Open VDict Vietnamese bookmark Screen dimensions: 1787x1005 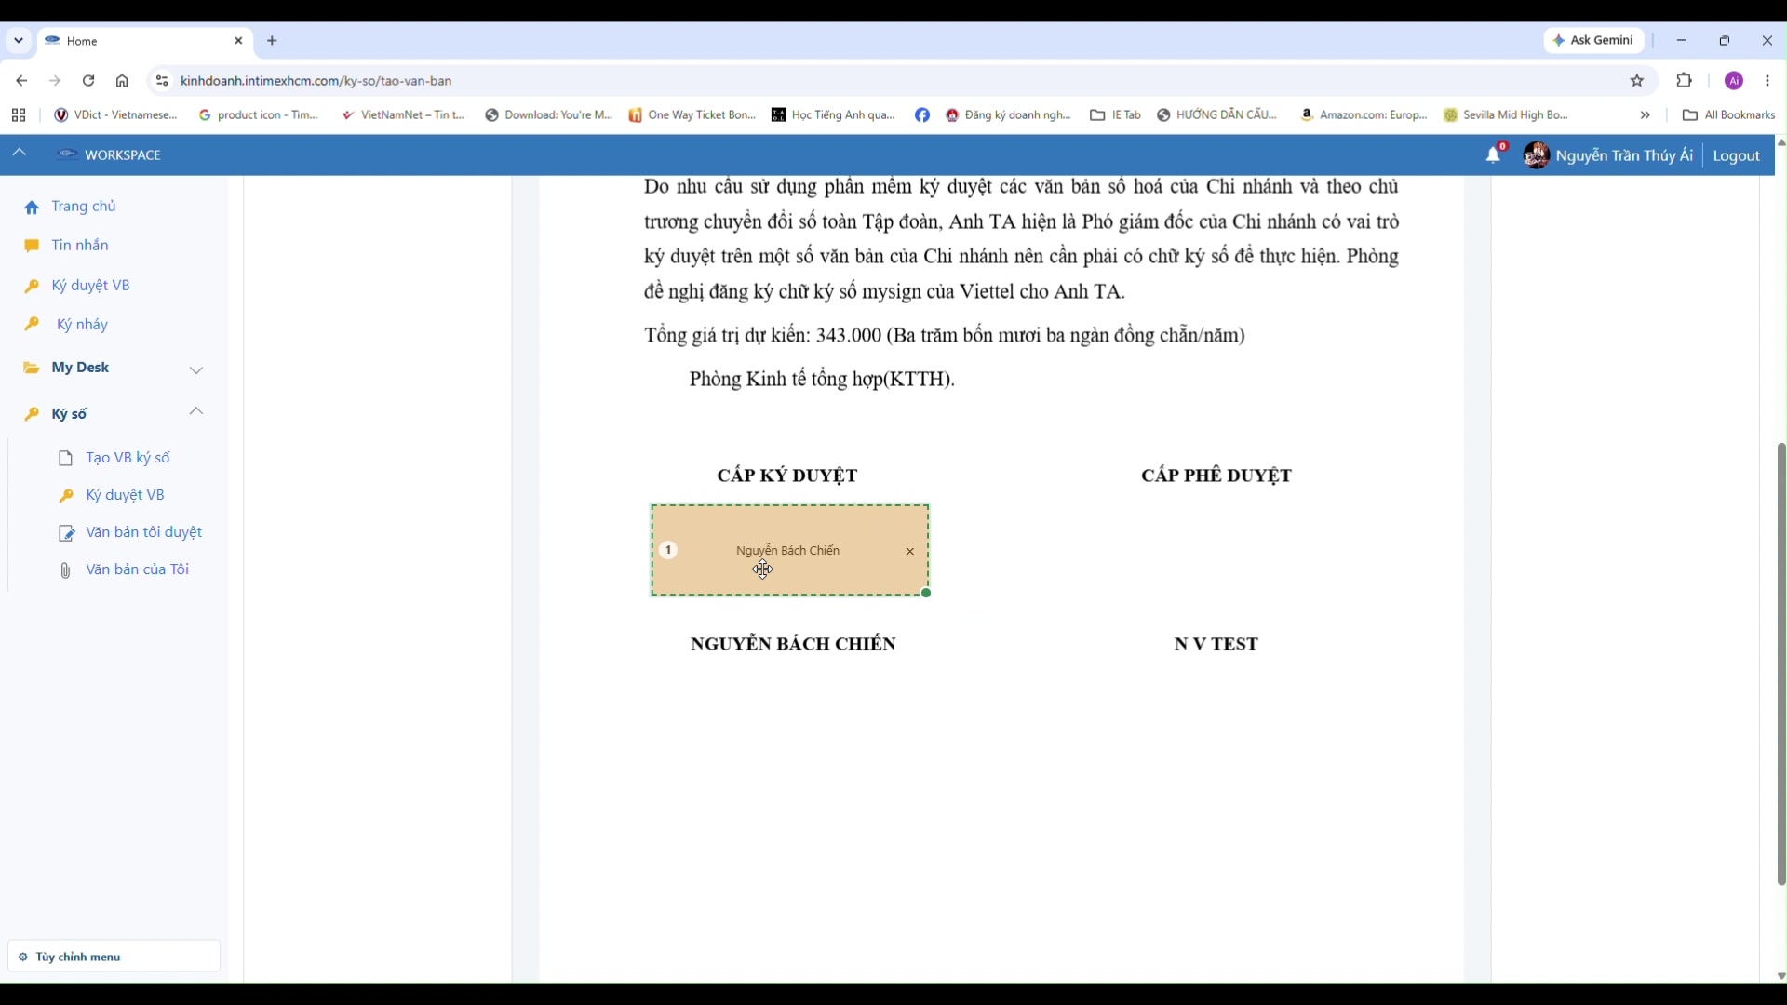tap(115, 115)
